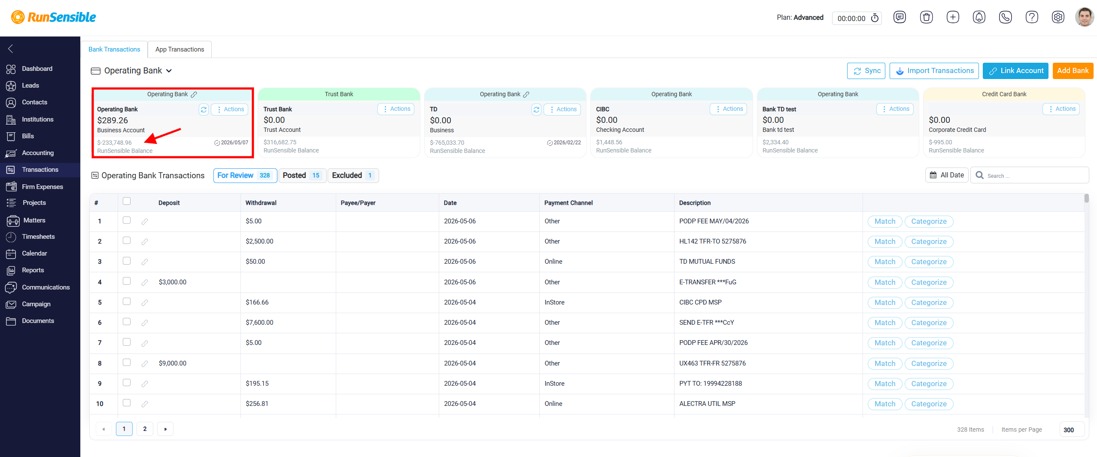1097x457 pixels.
Task: Check the row 1 $5.00 PODP FEE MAY checkbox
Action: click(x=127, y=220)
